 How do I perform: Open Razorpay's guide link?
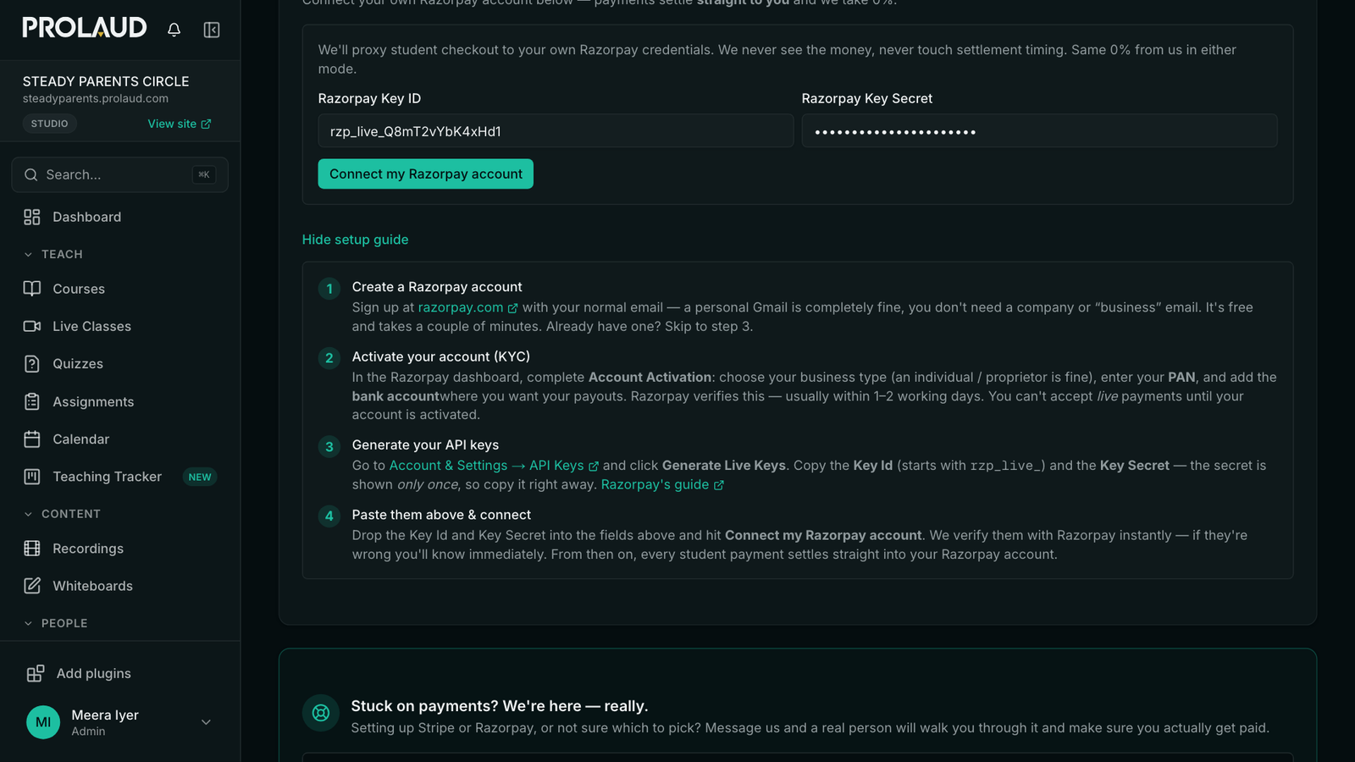pos(662,484)
